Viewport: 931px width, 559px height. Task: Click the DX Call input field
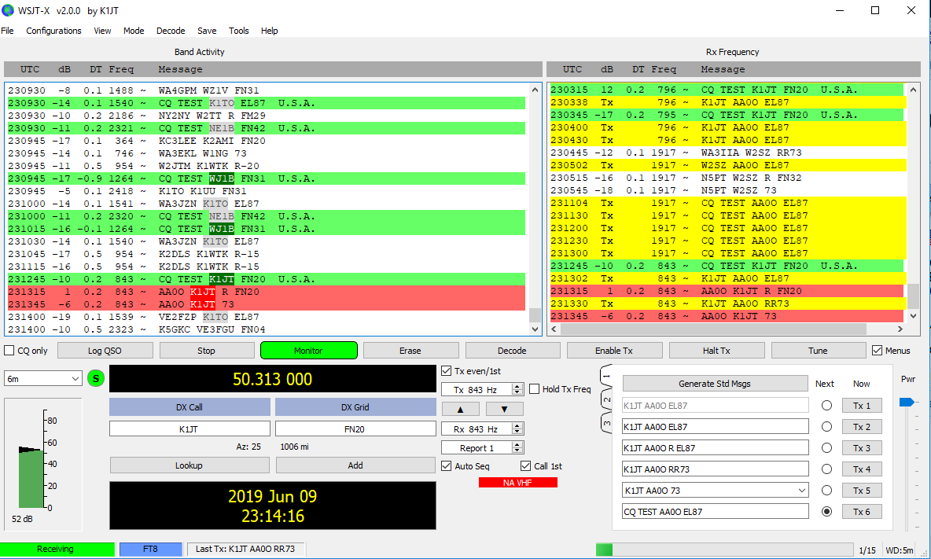point(190,429)
